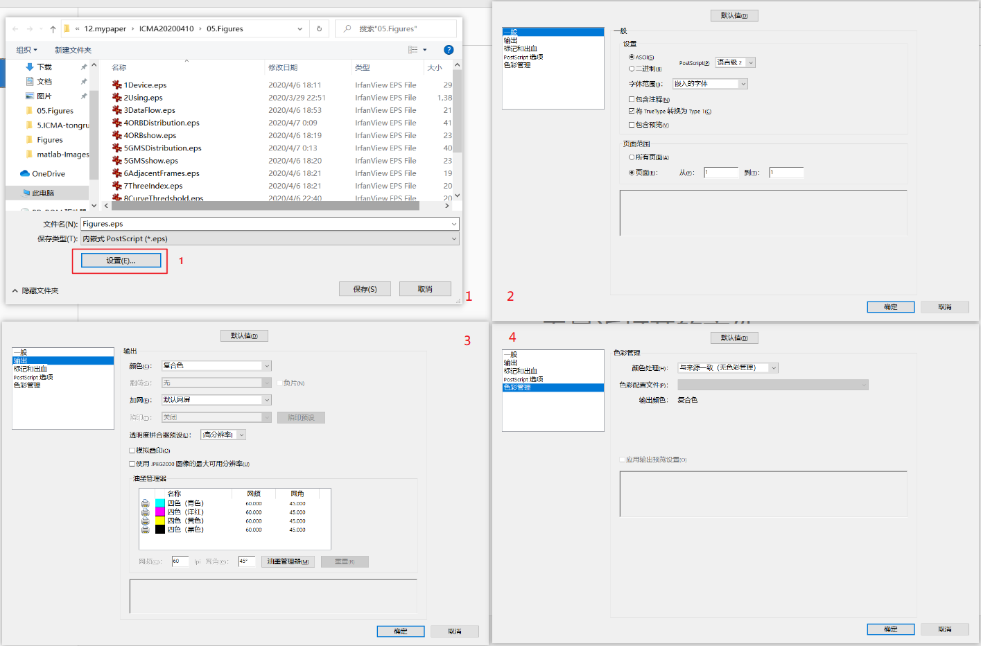Open the 图片 pictures shortcut icon

pos(30,96)
